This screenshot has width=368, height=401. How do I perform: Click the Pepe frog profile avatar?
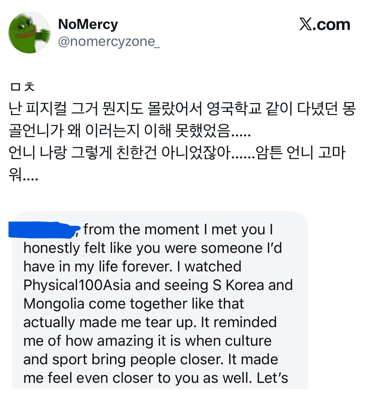click(29, 33)
